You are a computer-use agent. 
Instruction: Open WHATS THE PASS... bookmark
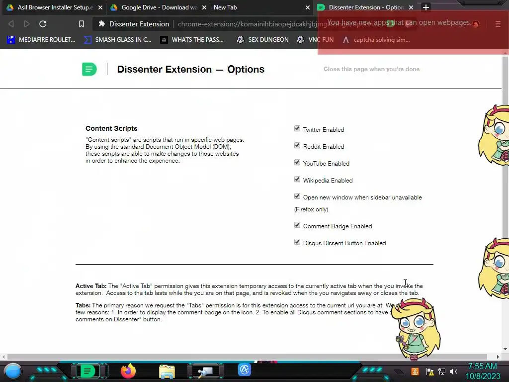point(192,40)
